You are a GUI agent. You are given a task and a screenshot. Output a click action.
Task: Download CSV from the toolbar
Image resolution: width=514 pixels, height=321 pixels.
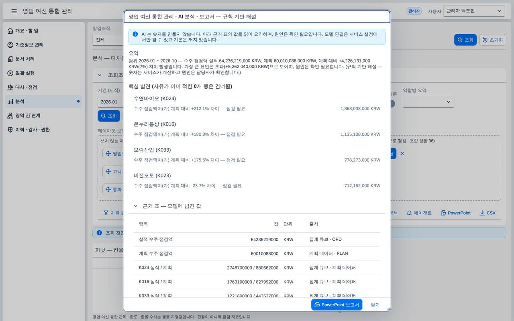[487, 213]
